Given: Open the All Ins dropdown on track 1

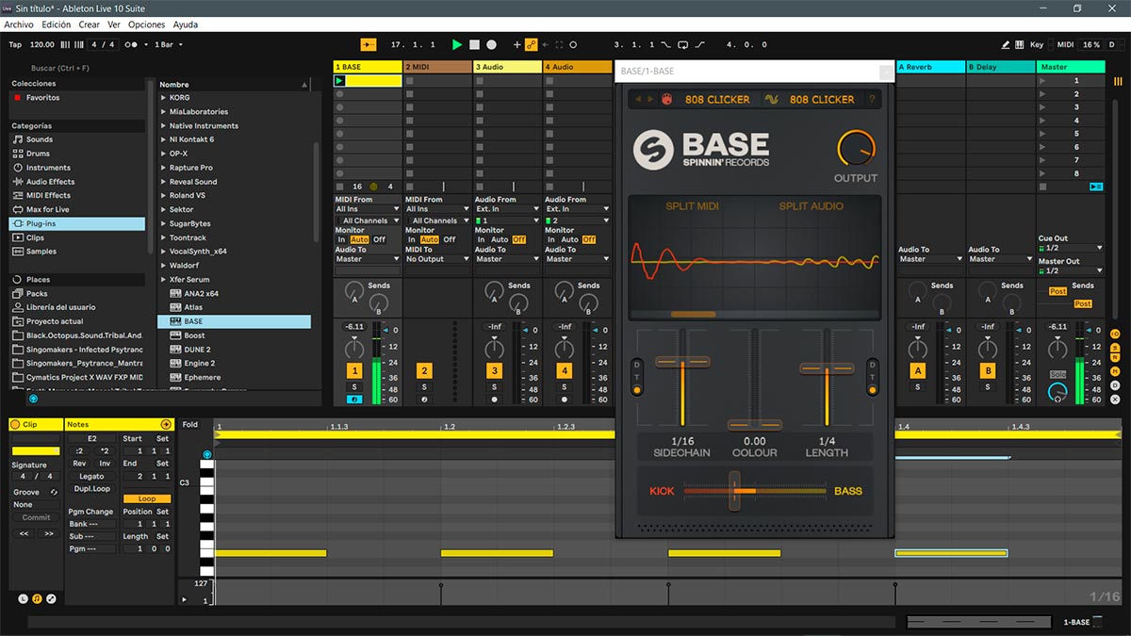Looking at the screenshot, I should (368, 209).
